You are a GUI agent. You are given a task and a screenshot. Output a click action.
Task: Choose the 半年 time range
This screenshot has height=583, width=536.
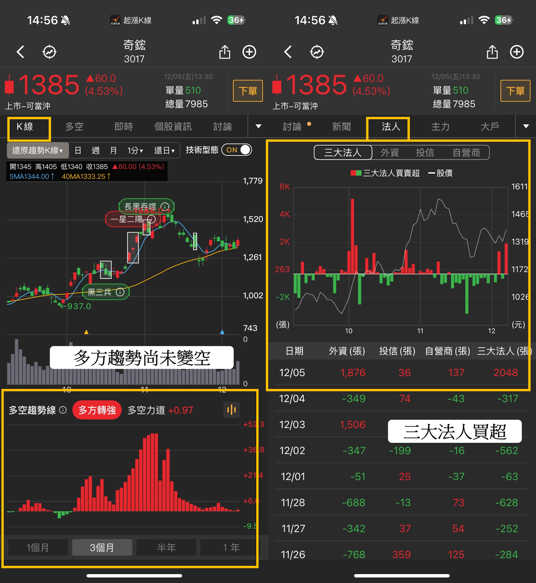pyautogui.click(x=166, y=547)
